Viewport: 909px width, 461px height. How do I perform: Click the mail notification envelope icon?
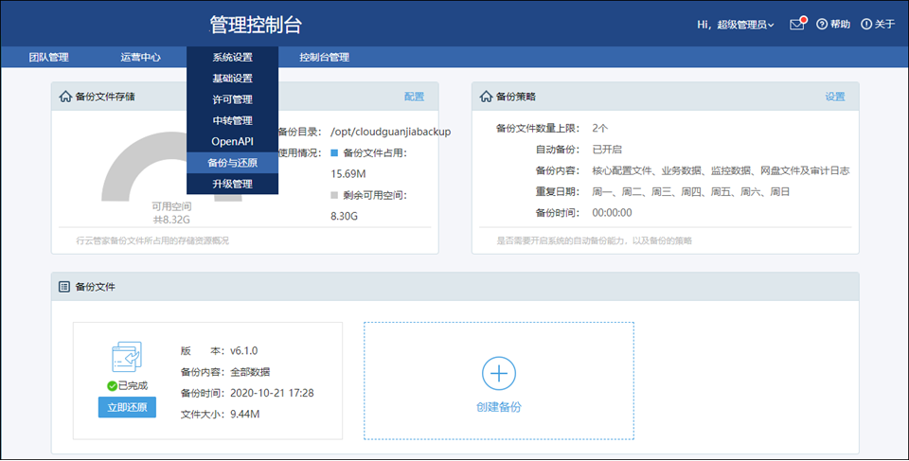coord(796,25)
